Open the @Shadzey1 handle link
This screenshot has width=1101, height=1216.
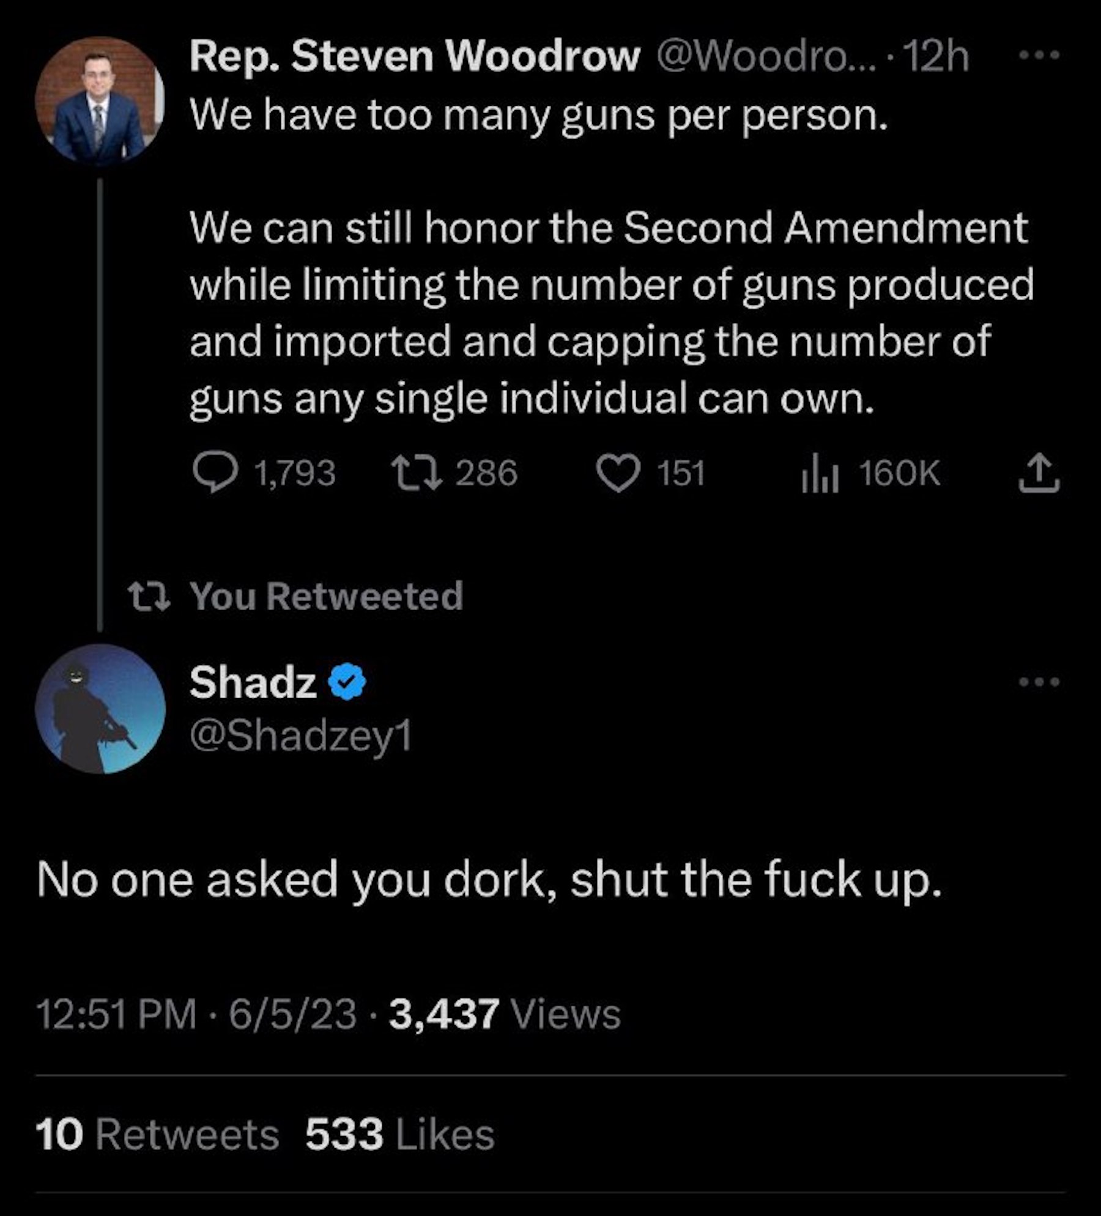[300, 735]
